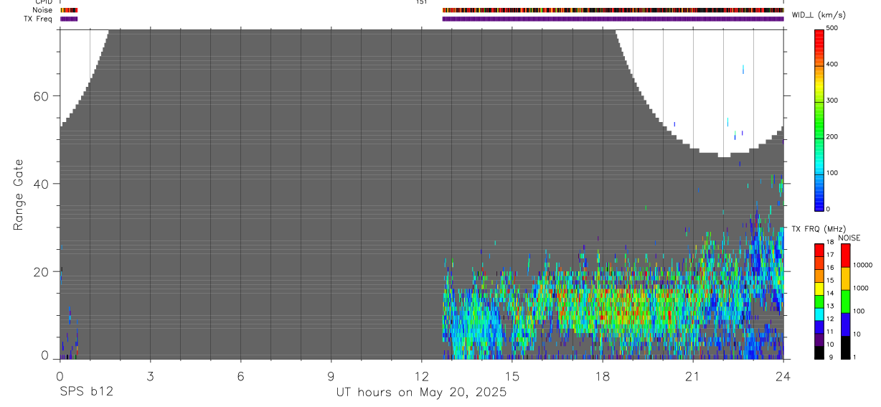The height and width of the screenshot is (407, 881).
Task: Click the '6' hour tick on time axis
Action: [240, 376]
